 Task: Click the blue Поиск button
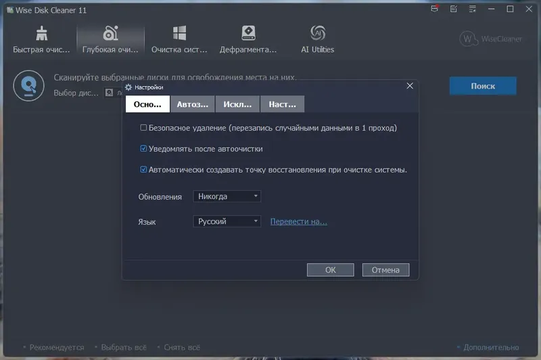483,86
